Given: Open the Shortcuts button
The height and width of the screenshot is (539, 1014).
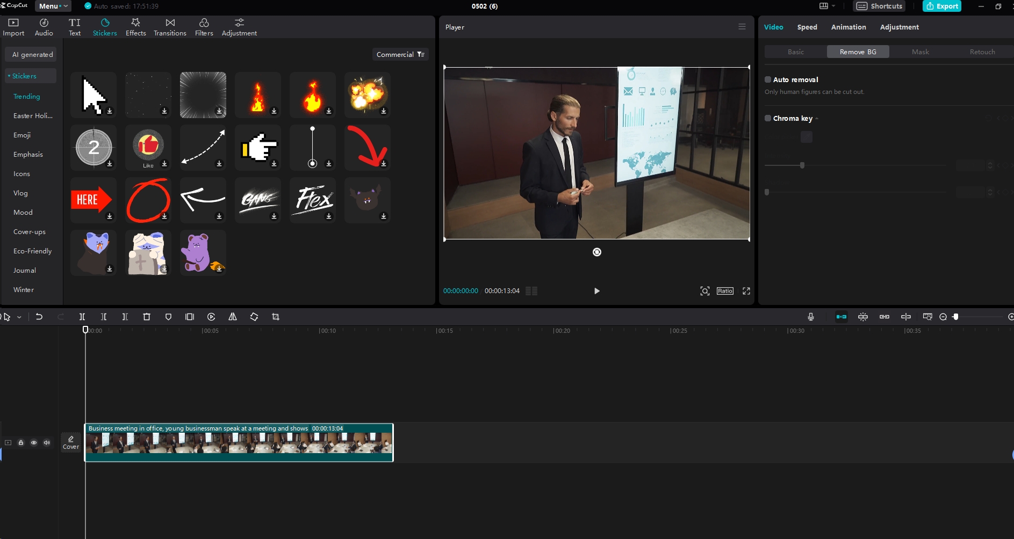Looking at the screenshot, I should tap(879, 6).
